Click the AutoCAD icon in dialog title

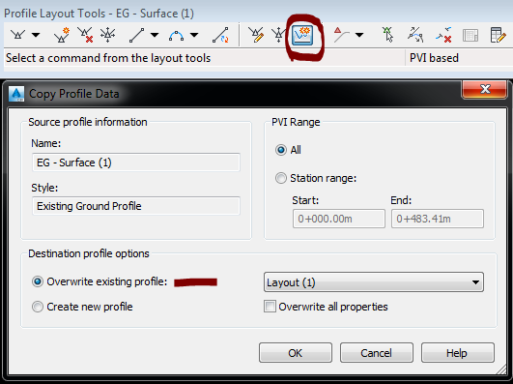pyautogui.click(x=16, y=94)
